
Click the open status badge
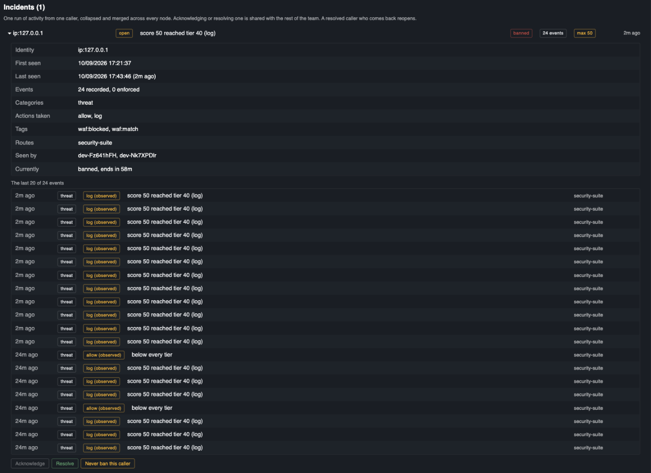point(124,33)
